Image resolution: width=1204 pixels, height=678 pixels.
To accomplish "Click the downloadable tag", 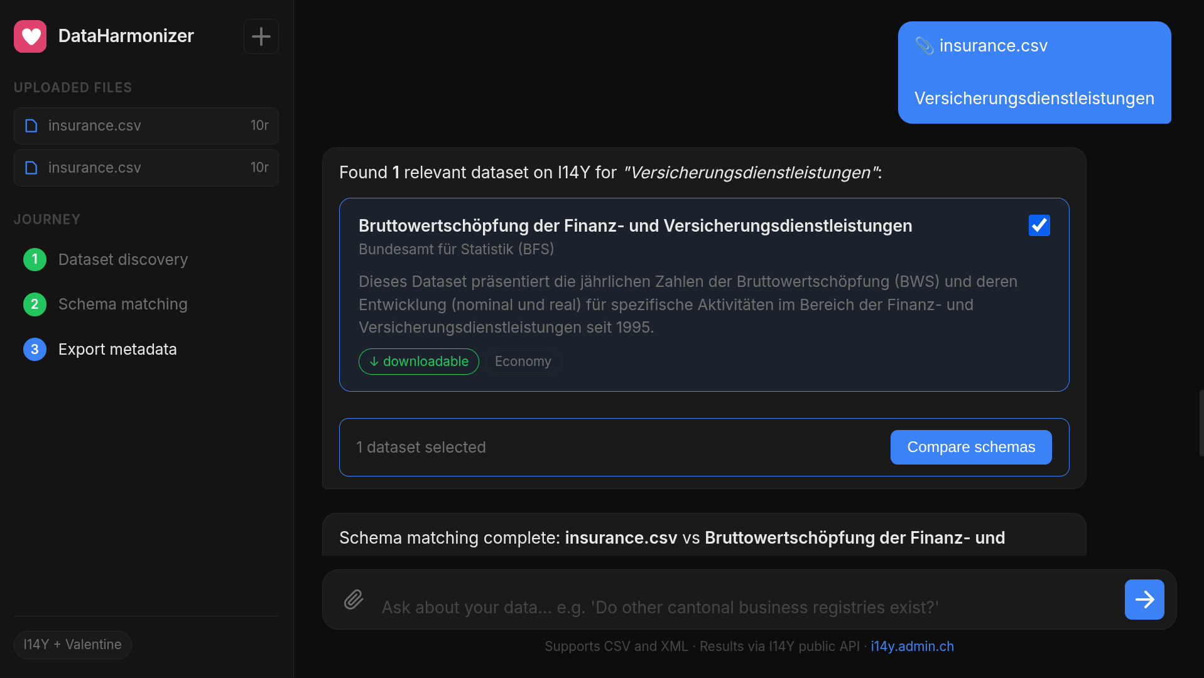I will pos(419,362).
